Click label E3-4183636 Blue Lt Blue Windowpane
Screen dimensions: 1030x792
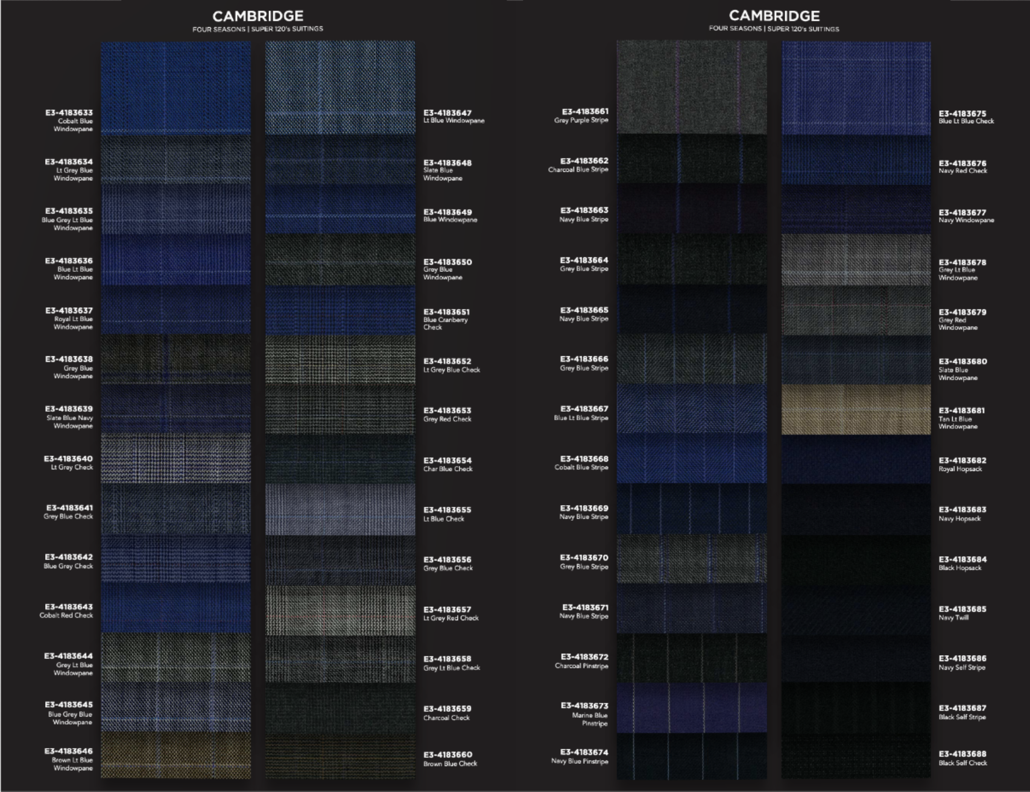click(x=69, y=269)
